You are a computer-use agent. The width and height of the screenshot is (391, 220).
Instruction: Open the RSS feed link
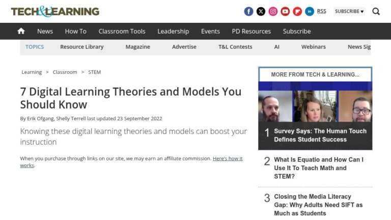click(321, 11)
